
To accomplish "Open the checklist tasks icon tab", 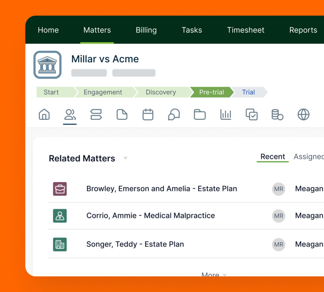I will pos(252,114).
